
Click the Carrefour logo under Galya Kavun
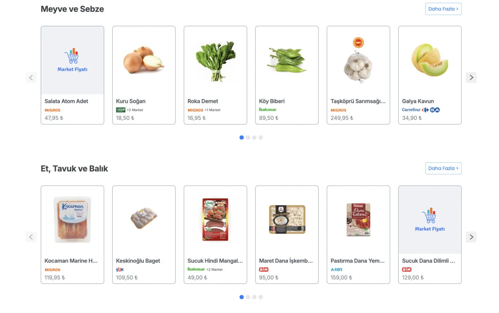tap(411, 110)
